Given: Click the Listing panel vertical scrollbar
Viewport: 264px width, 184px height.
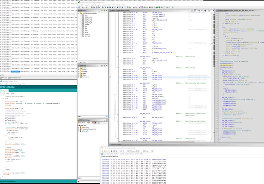Looking at the screenshot, I should pyautogui.click(x=212, y=76).
